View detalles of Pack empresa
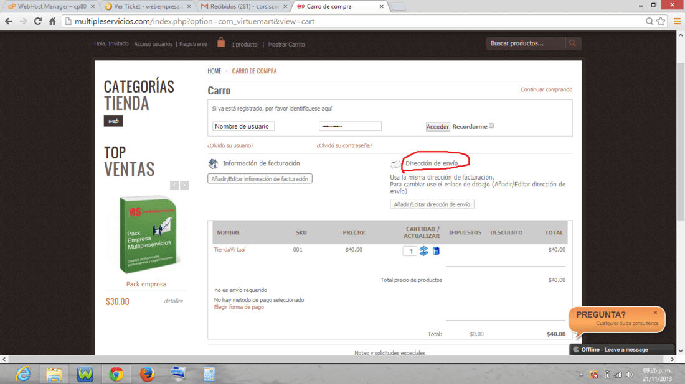Image resolution: width=685 pixels, height=384 pixels. [173, 301]
